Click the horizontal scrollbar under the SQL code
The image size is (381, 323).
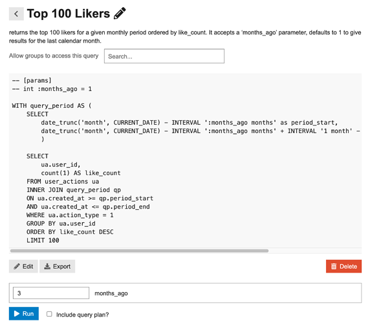click(x=139, y=251)
